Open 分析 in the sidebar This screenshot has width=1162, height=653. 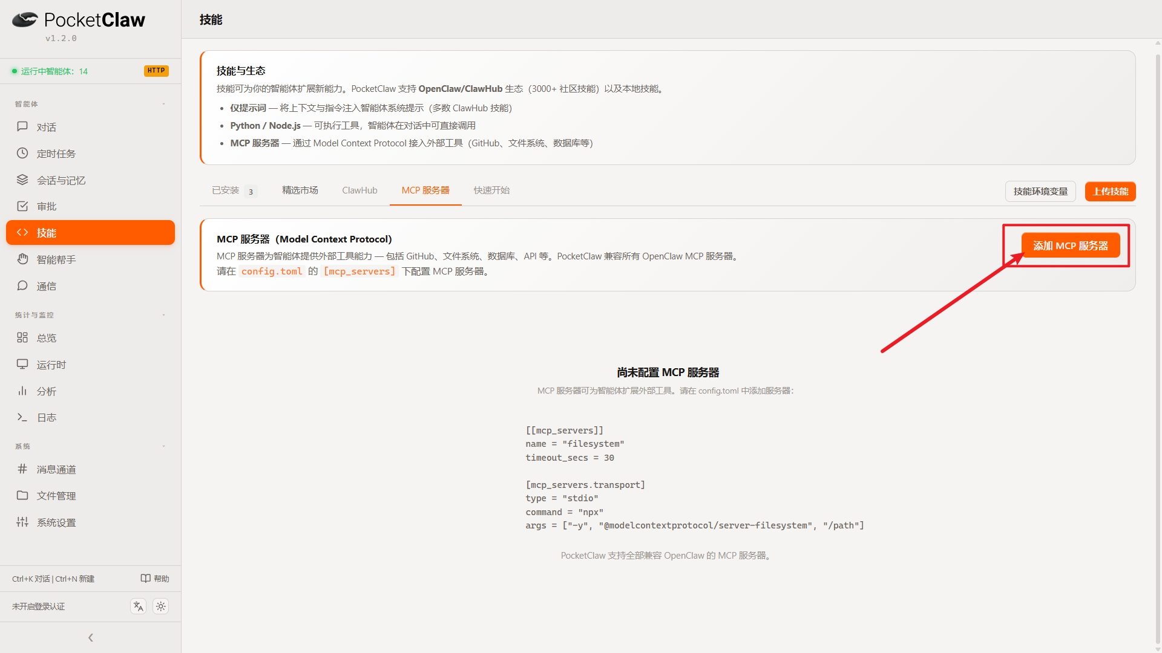90,391
